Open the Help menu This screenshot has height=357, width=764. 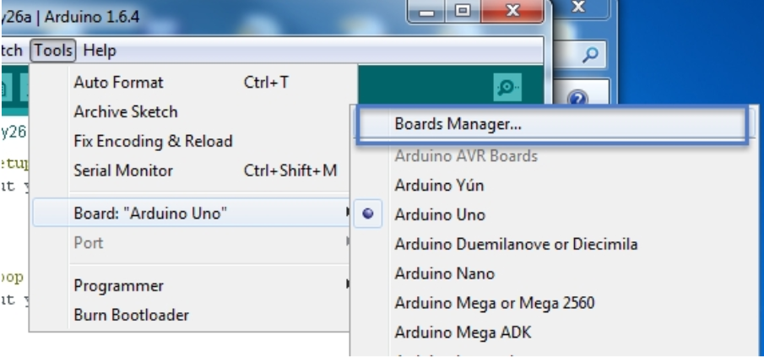coord(100,50)
